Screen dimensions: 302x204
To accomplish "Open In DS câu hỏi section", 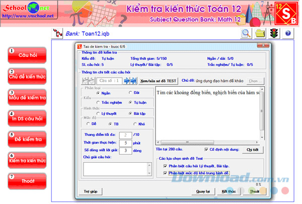I will pos(27,118).
